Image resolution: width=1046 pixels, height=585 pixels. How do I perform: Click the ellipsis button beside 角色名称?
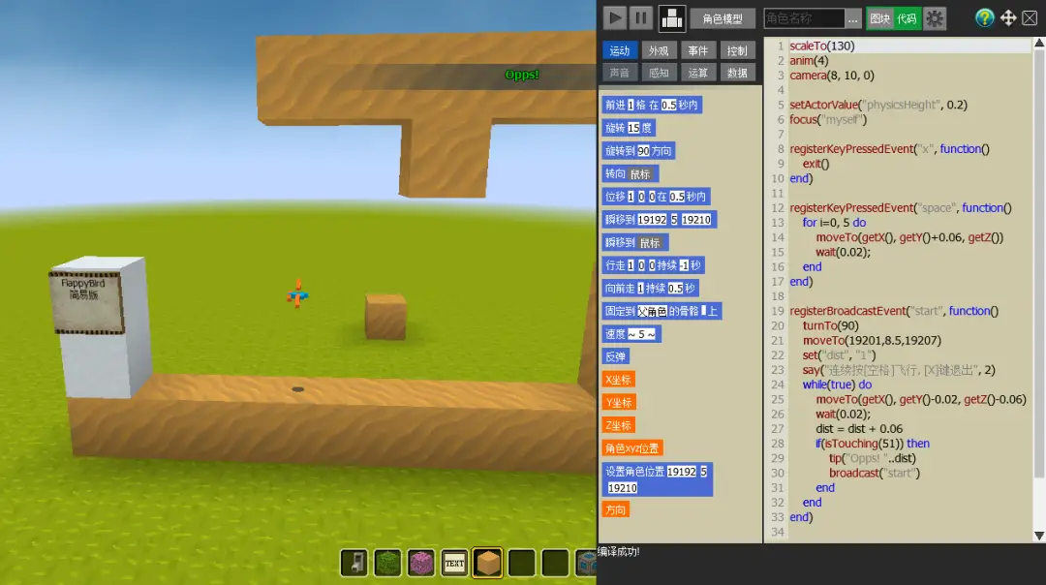click(x=853, y=18)
